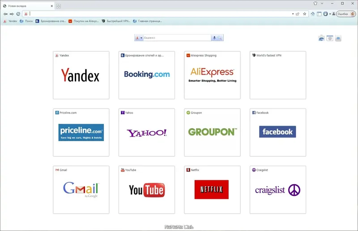Open the 'Бронирование оте...' bookmark
The width and height of the screenshot is (358, 231).
(x=51, y=21)
